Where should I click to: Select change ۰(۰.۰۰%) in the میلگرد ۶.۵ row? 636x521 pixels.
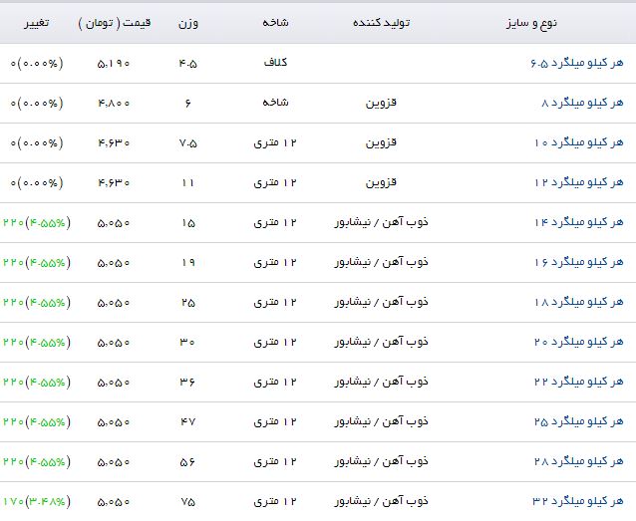pos(37,63)
